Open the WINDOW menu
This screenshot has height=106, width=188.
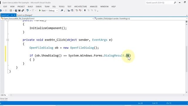coord(105,6)
